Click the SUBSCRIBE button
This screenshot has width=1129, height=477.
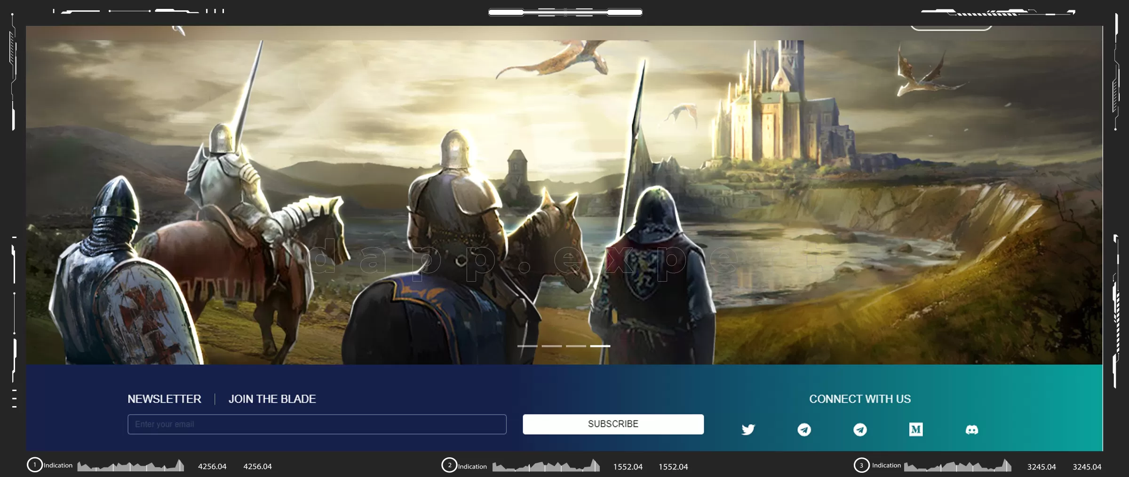(613, 424)
